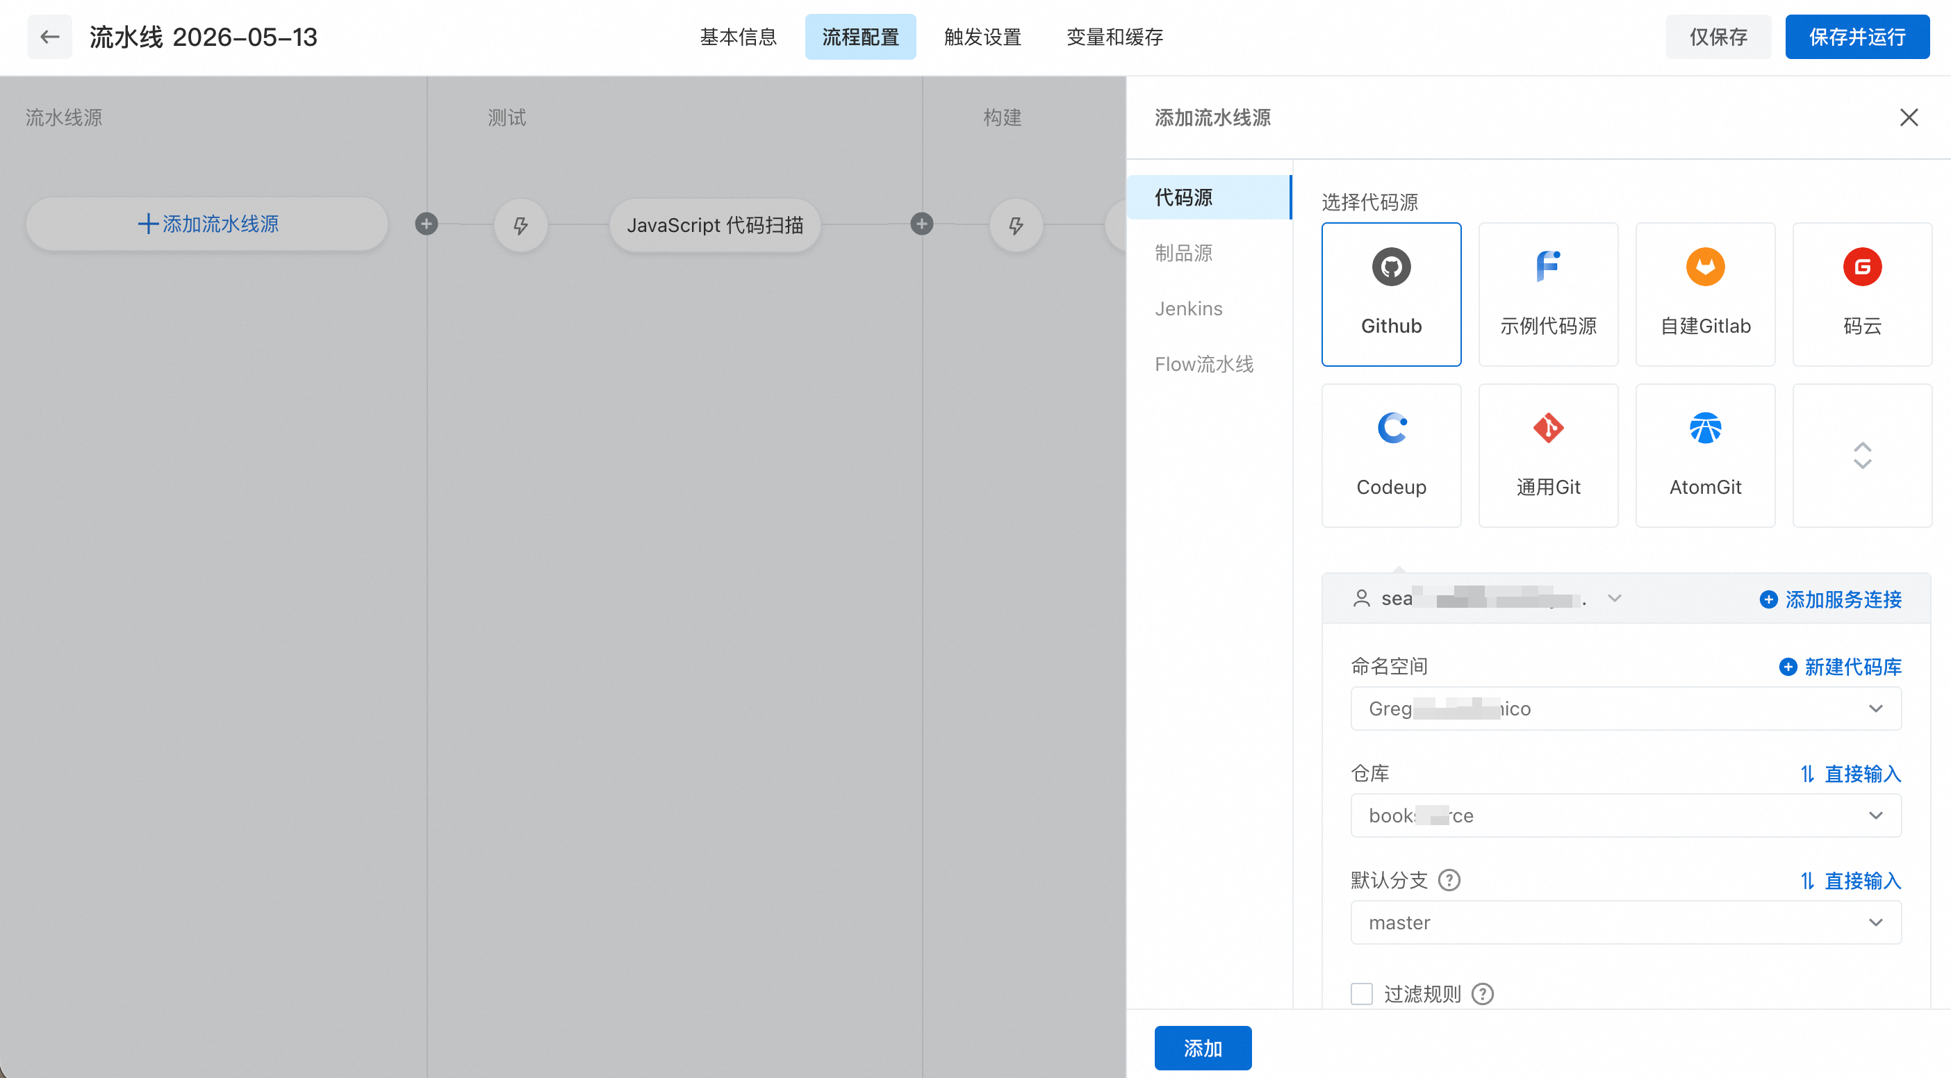Viewport: 1951px width, 1078px height.
Task: Click 添加服务连接 link
Action: click(x=1831, y=599)
